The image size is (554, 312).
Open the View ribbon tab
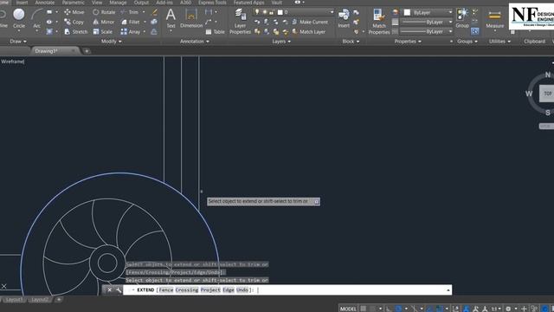point(97,3)
